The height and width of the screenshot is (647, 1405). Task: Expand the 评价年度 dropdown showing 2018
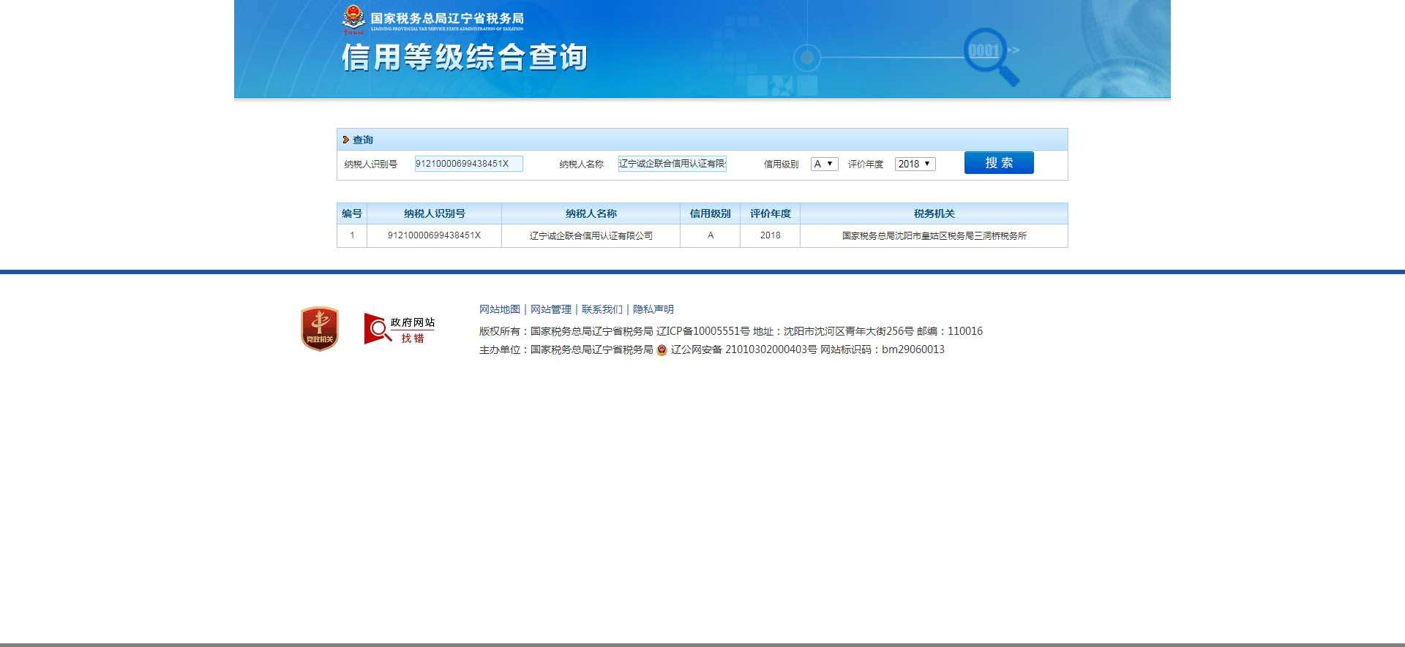click(x=915, y=164)
